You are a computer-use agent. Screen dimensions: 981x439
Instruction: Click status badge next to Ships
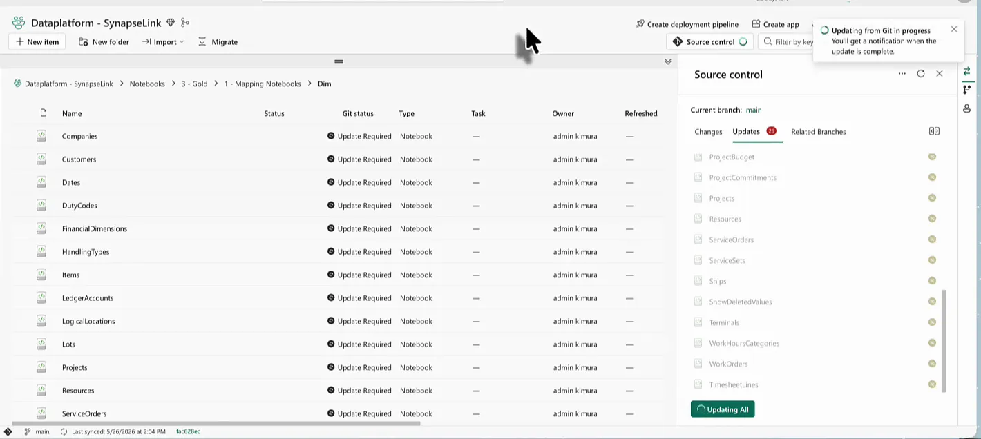coord(932,281)
